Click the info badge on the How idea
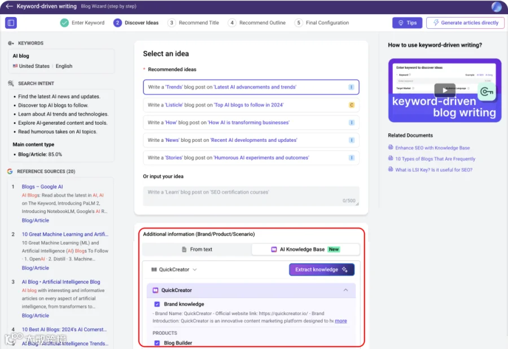Viewport: 508px width, 349px height. pos(351,123)
